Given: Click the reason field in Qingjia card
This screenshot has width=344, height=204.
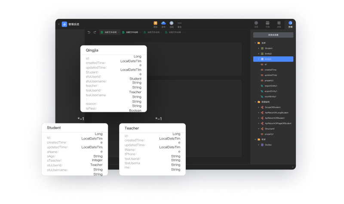Looking at the screenshot, I should (92, 104).
